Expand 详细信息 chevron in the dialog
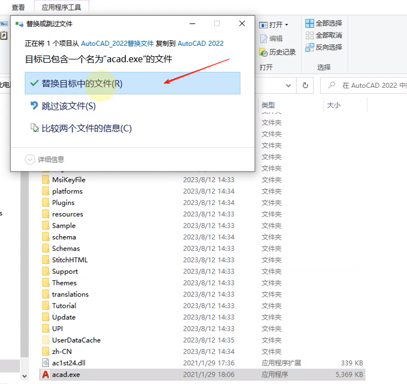 30,160
